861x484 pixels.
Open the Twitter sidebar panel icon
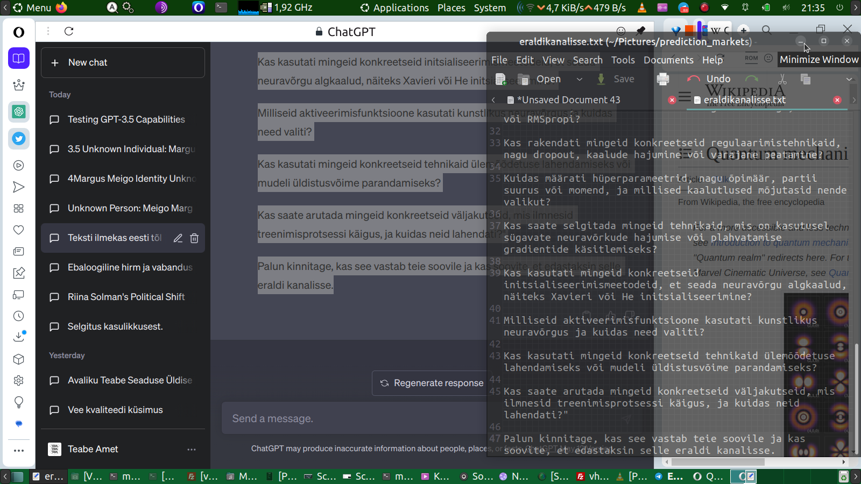pos(19,139)
